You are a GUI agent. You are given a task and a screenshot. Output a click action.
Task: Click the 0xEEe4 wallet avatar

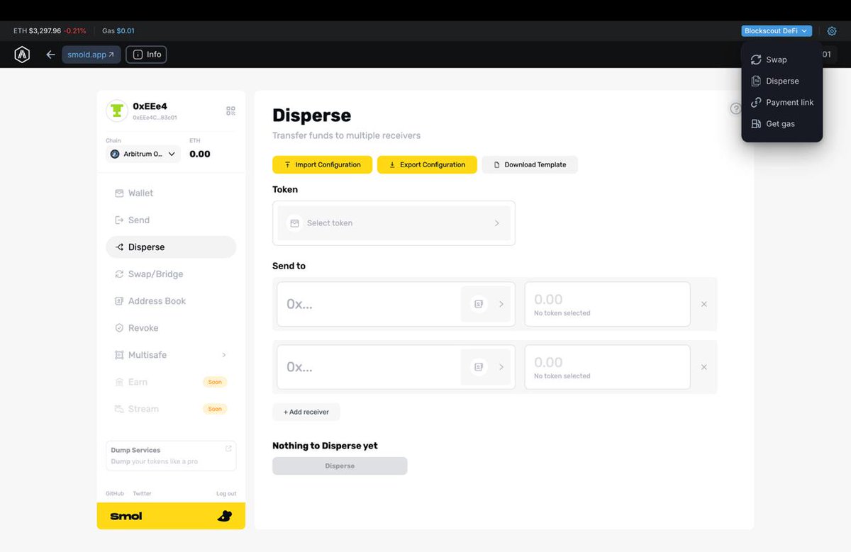tap(116, 111)
